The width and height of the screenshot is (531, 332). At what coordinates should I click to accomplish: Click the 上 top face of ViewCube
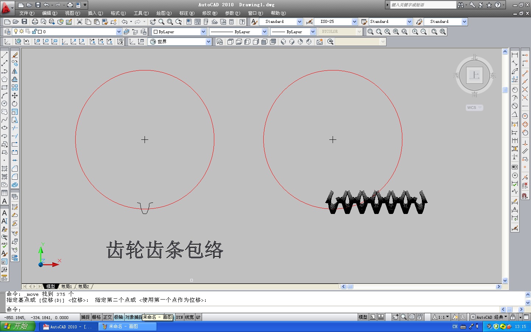(475, 76)
